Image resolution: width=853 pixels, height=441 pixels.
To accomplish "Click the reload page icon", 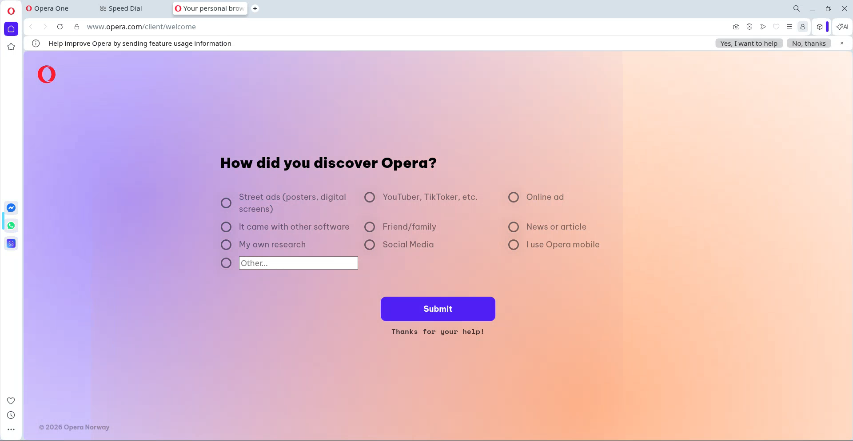I will click(x=60, y=27).
